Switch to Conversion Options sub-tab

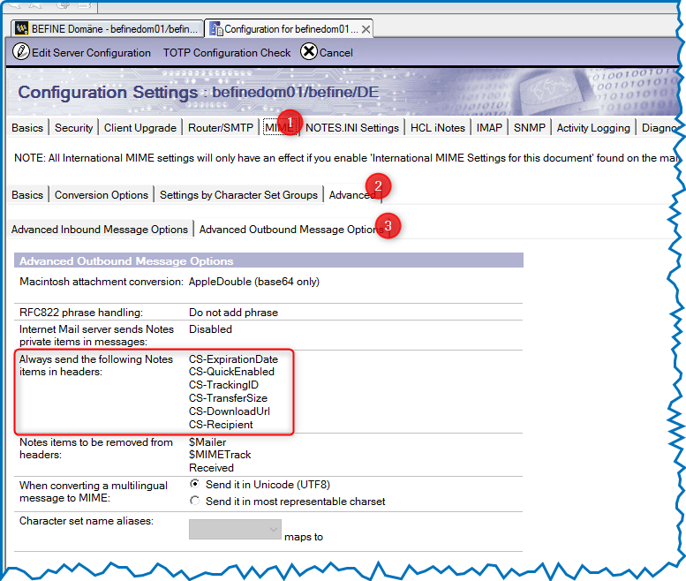pyautogui.click(x=101, y=195)
